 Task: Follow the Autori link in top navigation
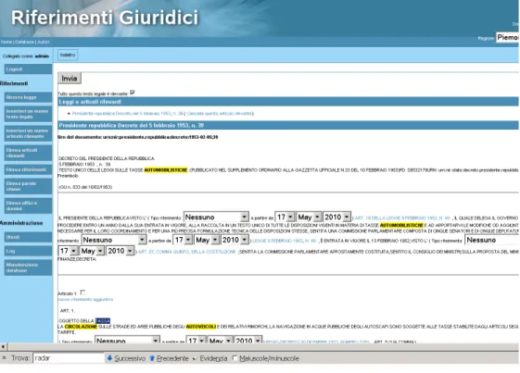point(44,42)
